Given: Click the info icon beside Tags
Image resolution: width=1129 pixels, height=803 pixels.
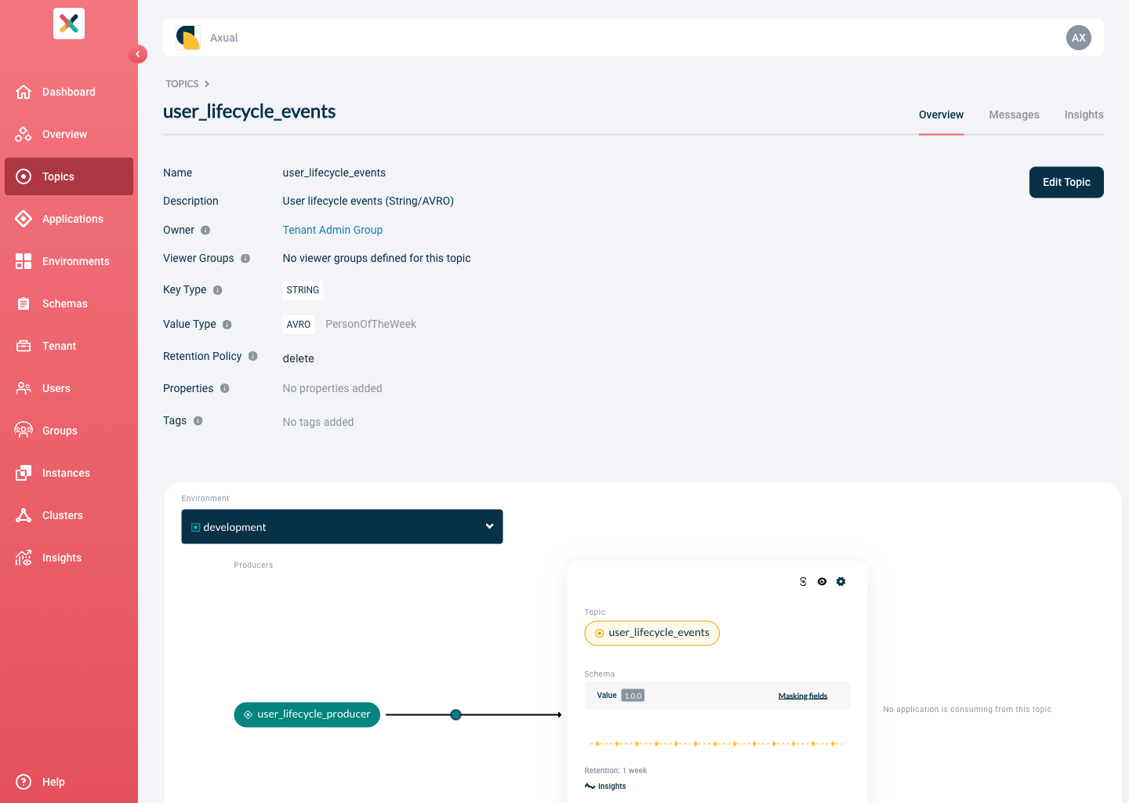Looking at the screenshot, I should pyautogui.click(x=198, y=421).
